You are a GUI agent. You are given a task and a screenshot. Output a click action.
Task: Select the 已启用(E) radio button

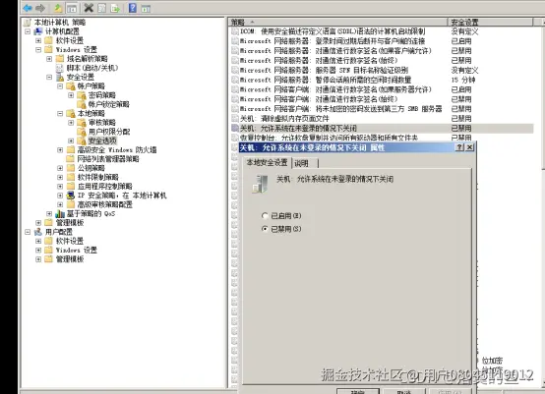click(265, 216)
